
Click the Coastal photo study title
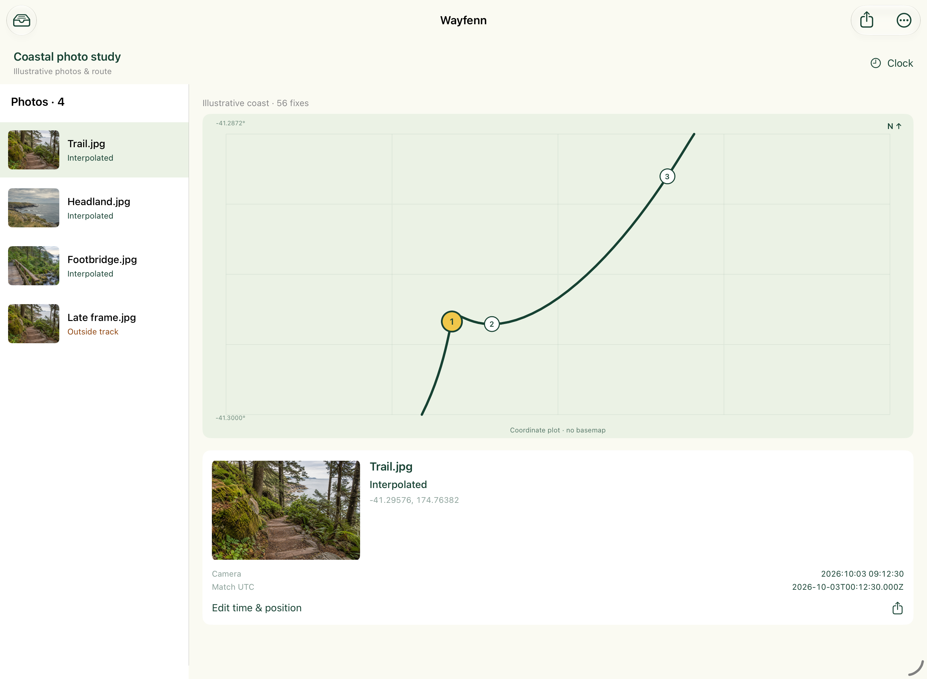(x=67, y=57)
